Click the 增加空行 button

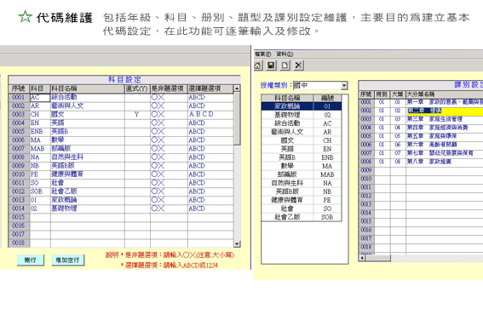point(68,260)
